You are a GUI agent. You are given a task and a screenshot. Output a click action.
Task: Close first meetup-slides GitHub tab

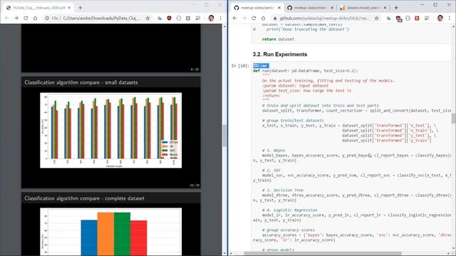279,8
